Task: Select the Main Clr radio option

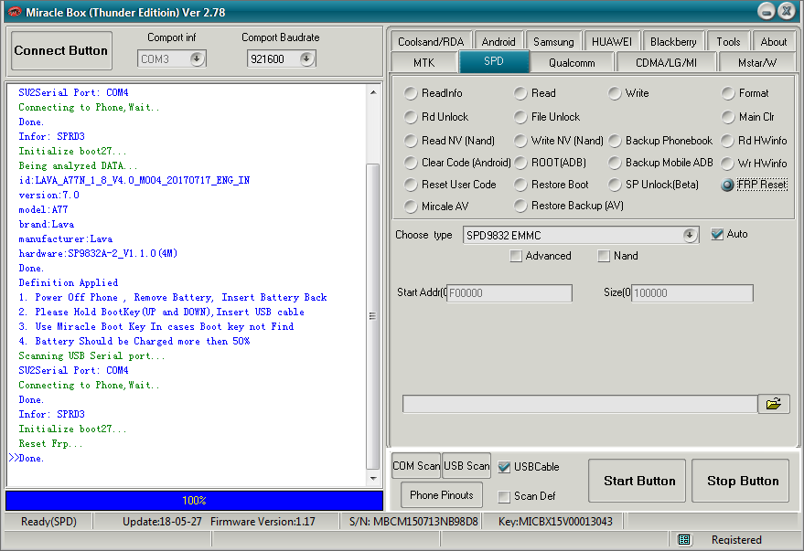Action: coord(747,117)
